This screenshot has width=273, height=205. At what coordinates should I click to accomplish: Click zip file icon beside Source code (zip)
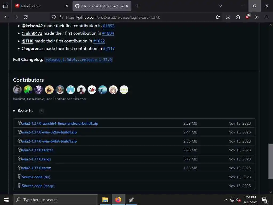19,177
